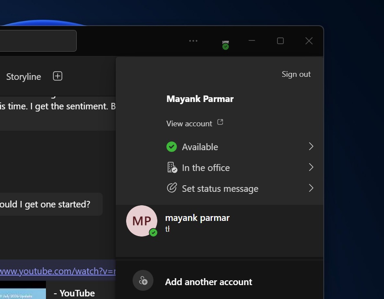384x299 pixels.
Task: Click the 'get one started?' chat message
Action: 51,204
